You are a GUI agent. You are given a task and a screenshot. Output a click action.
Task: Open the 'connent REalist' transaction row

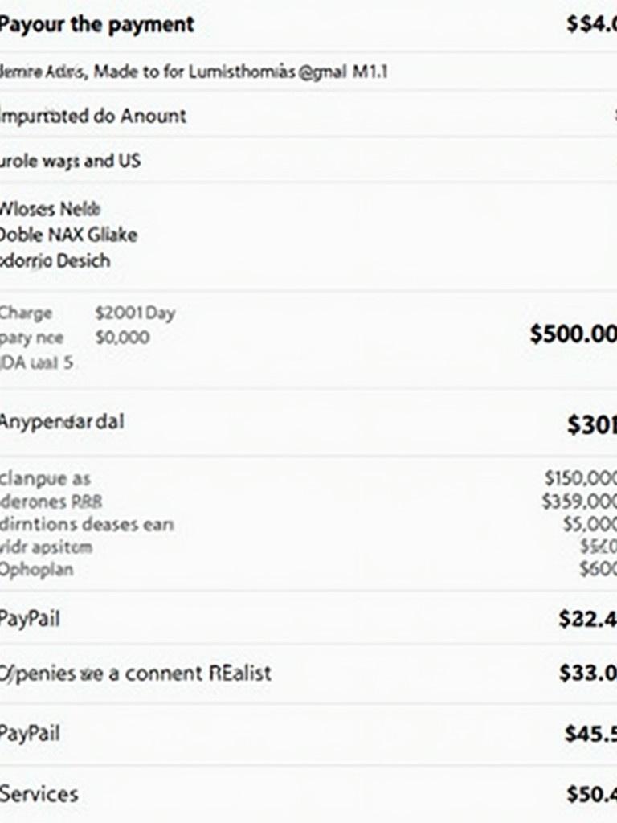[308, 673]
